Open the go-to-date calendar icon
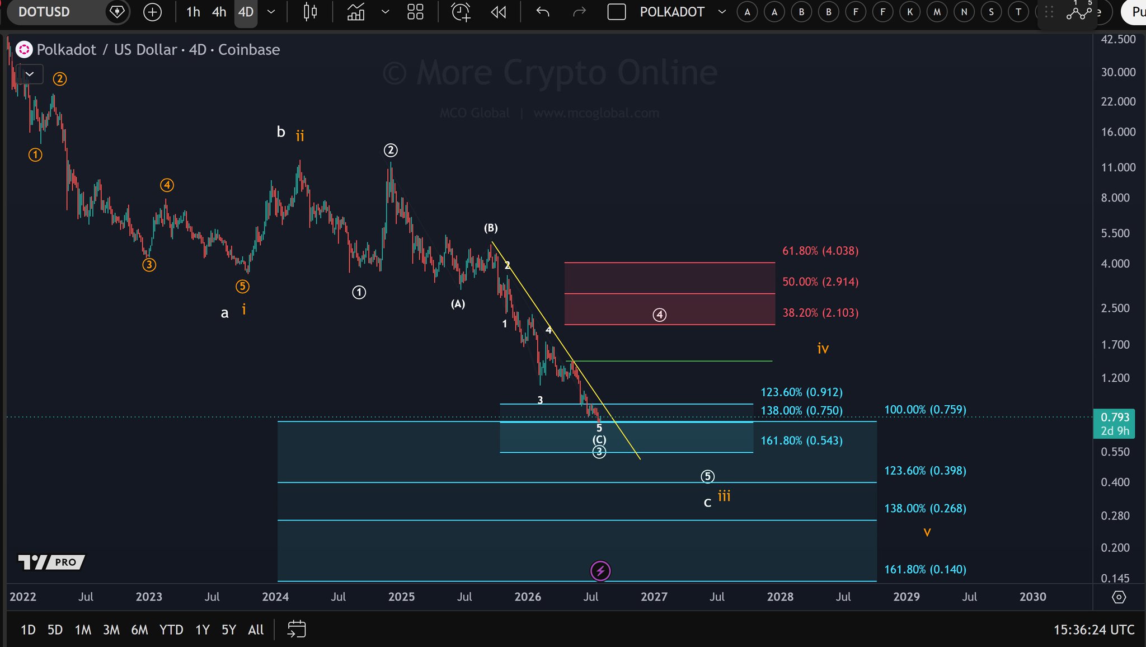 coord(297,629)
